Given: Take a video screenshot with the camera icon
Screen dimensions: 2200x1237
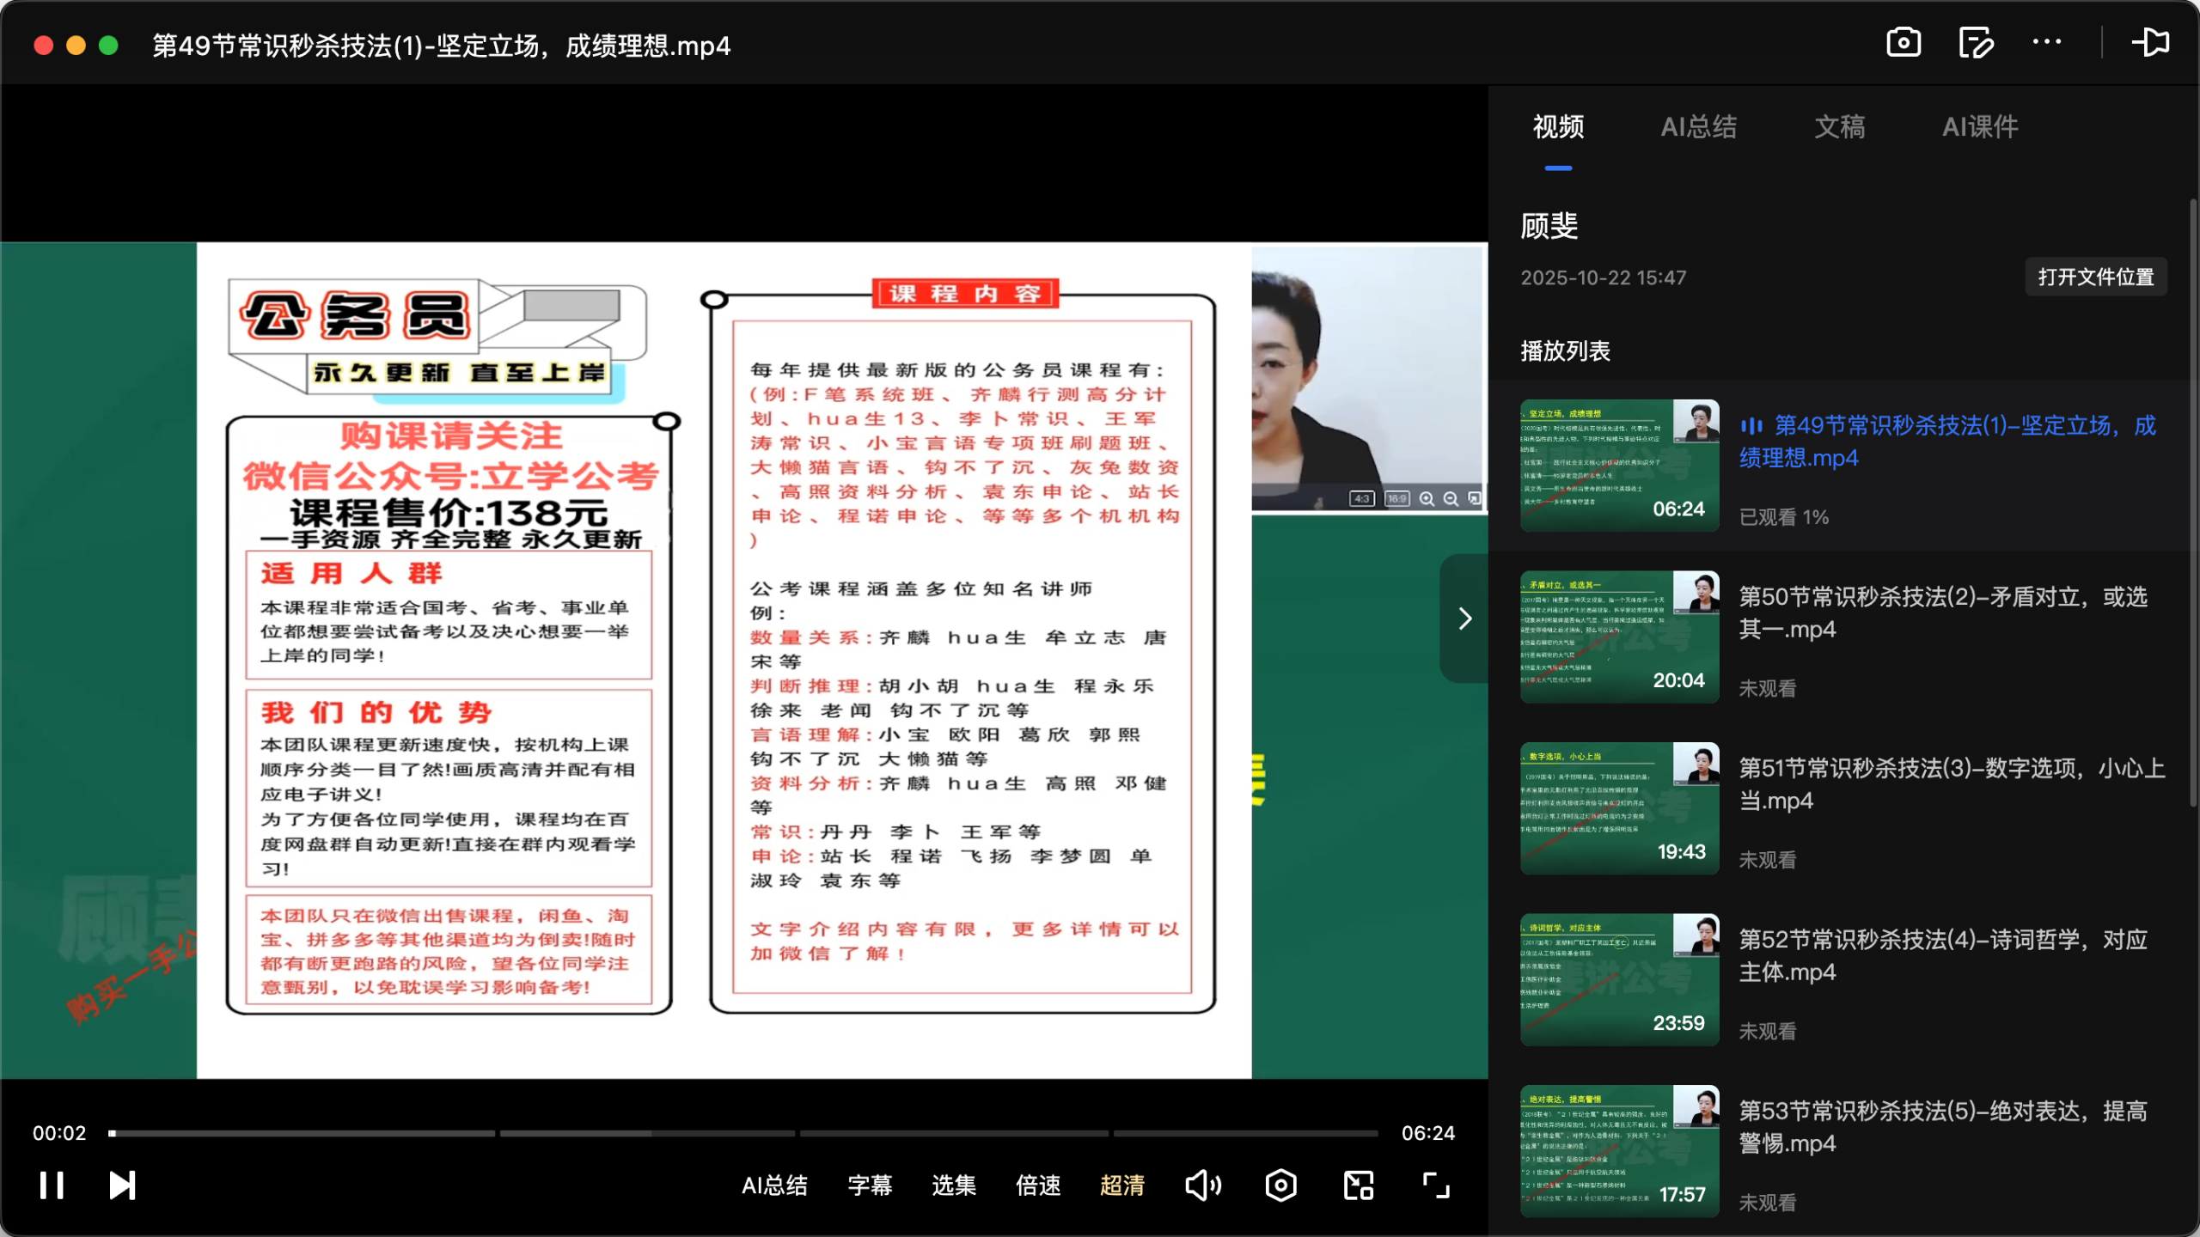Looking at the screenshot, I should [1902, 42].
